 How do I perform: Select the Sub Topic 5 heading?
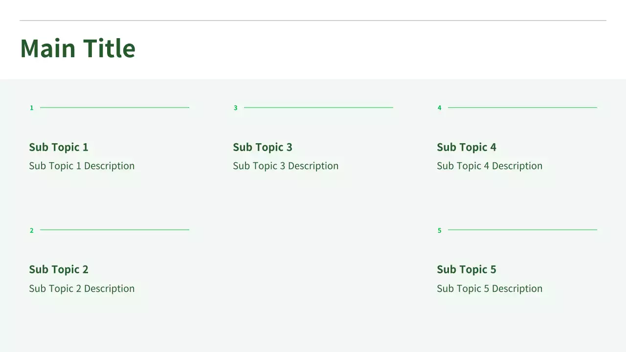pos(467,269)
